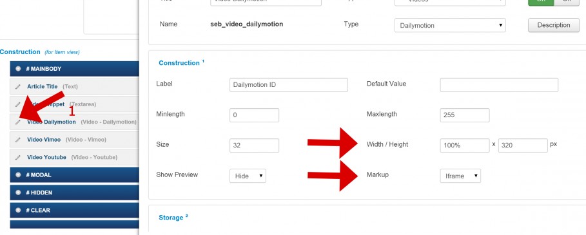Select the Video Vimeo field link
Image resolution: width=586 pixels, height=235 pixels.
click(44, 140)
